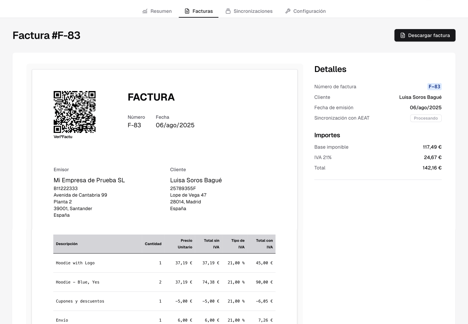Image resolution: width=468 pixels, height=324 pixels.
Task: Click the Total con IVA column header
Action: click(x=264, y=244)
